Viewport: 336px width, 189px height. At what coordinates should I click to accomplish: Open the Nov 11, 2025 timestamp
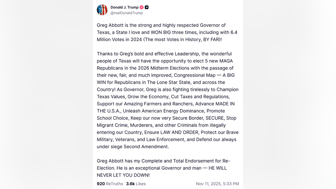(217, 184)
